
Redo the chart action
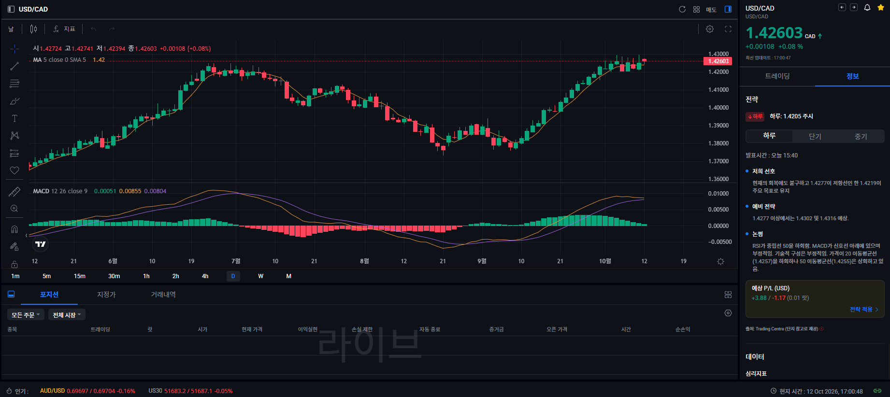pos(112,29)
